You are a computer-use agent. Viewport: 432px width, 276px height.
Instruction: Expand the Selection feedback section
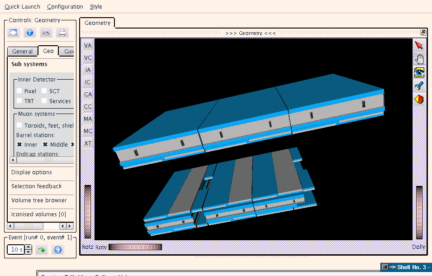(x=37, y=186)
